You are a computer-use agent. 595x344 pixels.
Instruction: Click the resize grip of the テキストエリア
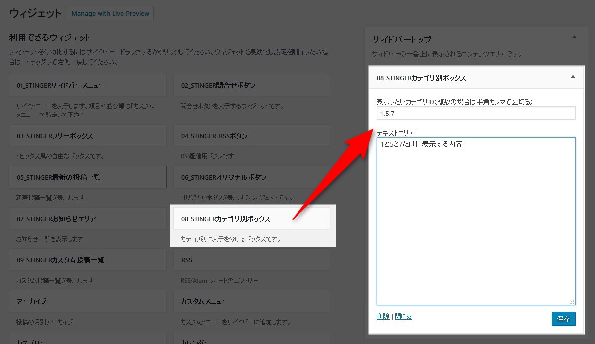coord(572,302)
